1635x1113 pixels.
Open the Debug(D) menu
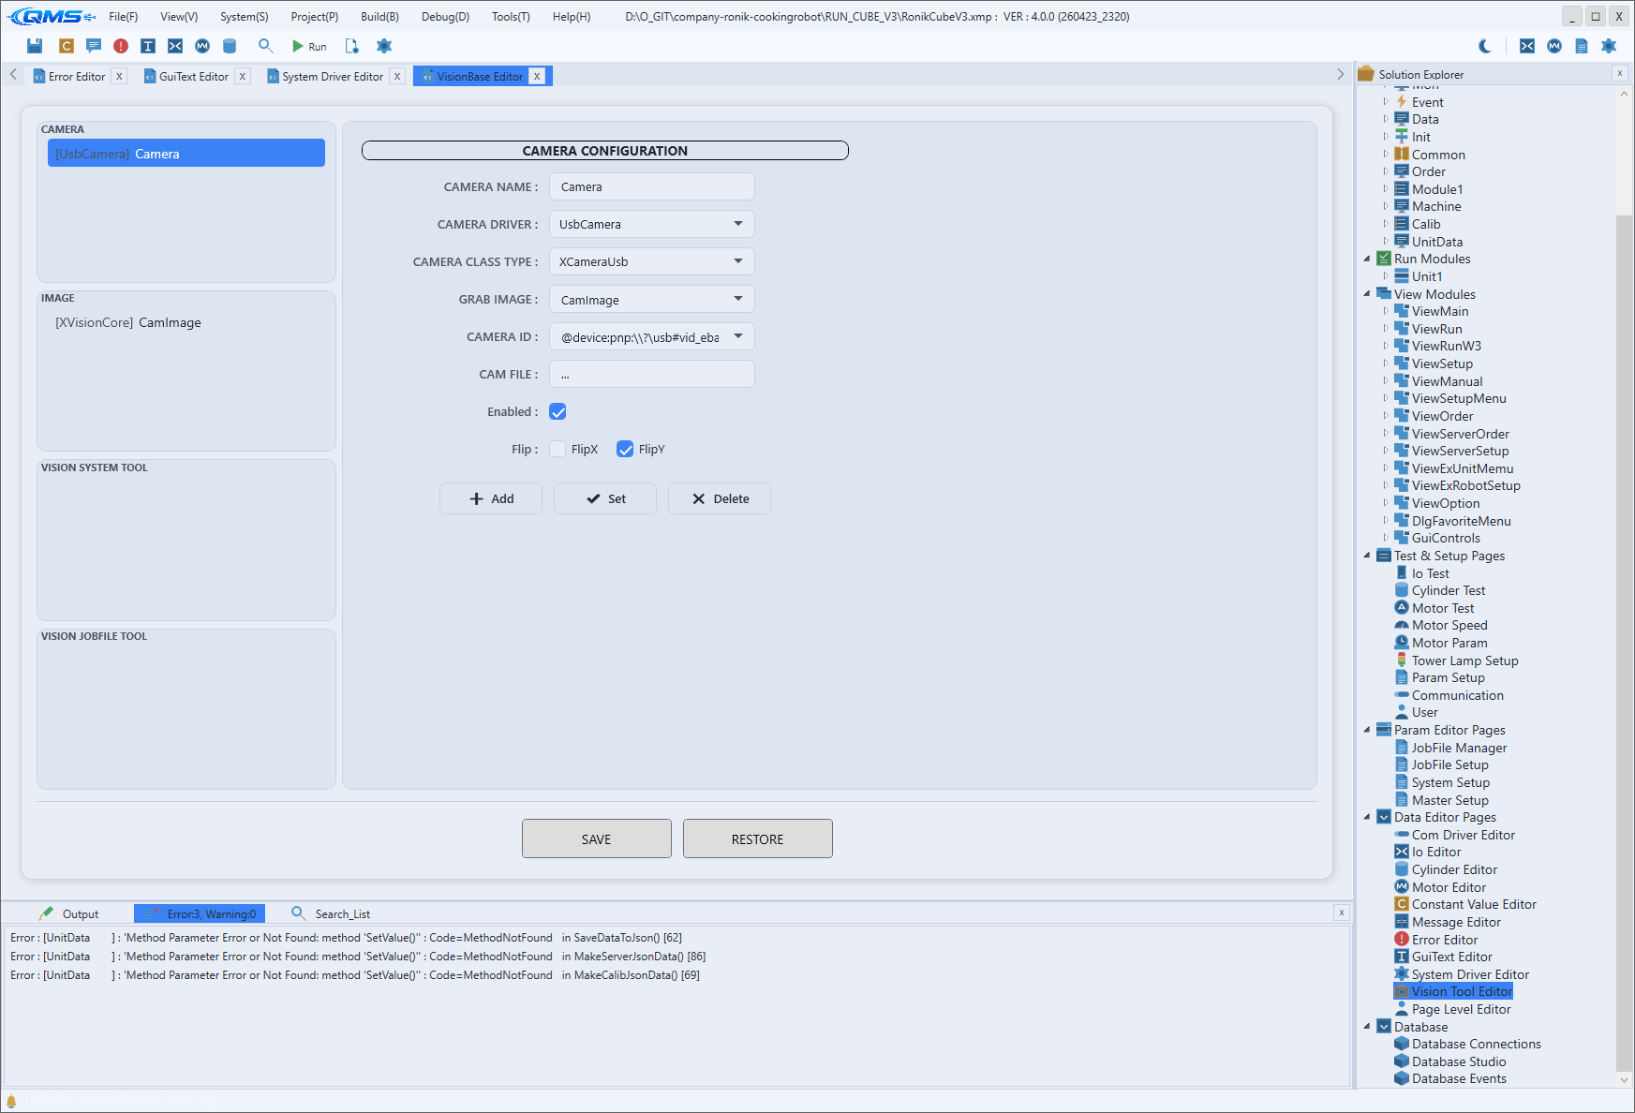click(445, 17)
